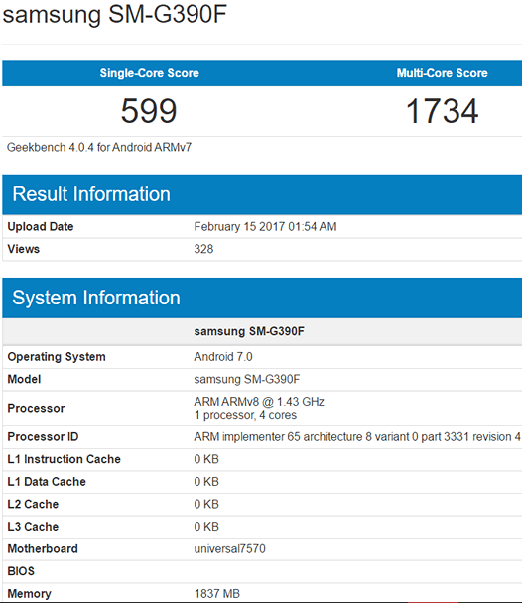Click the Multi-Core Score header

pyautogui.click(x=442, y=73)
